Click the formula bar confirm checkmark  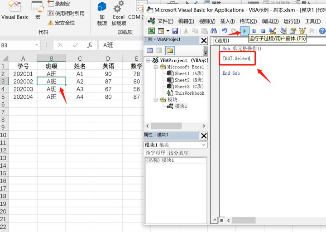(x=75, y=45)
